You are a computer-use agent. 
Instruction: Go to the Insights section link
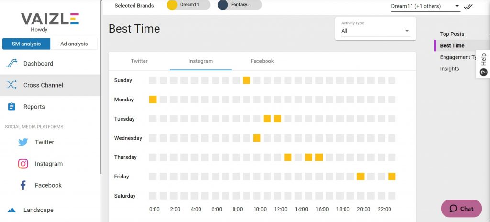point(449,69)
